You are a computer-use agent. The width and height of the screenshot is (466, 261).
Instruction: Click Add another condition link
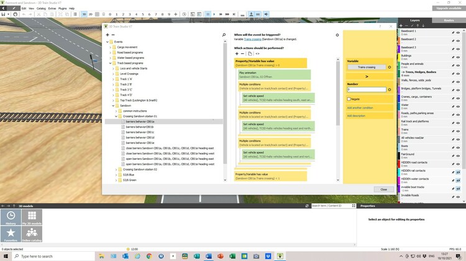[x=360, y=108]
